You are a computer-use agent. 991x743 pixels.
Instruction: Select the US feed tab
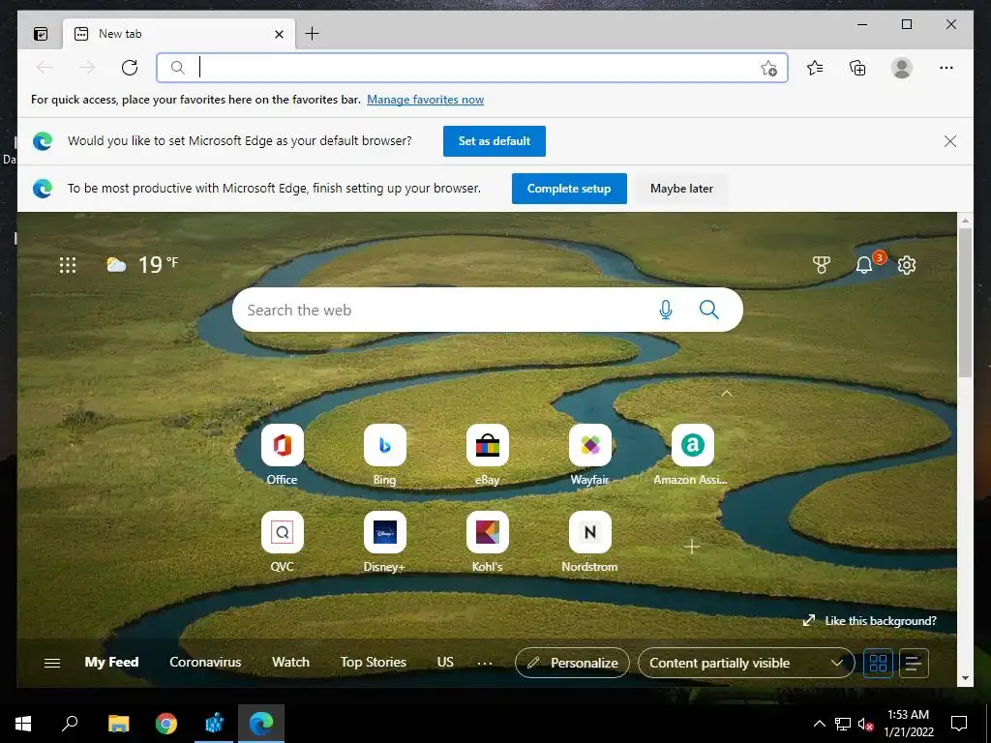[445, 662]
